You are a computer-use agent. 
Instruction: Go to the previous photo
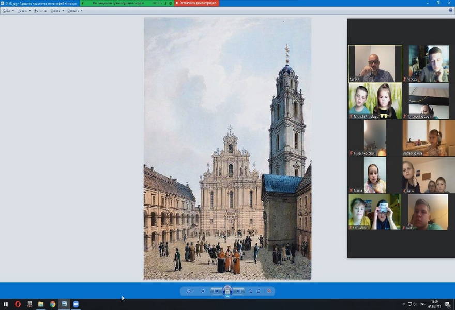coord(217,291)
